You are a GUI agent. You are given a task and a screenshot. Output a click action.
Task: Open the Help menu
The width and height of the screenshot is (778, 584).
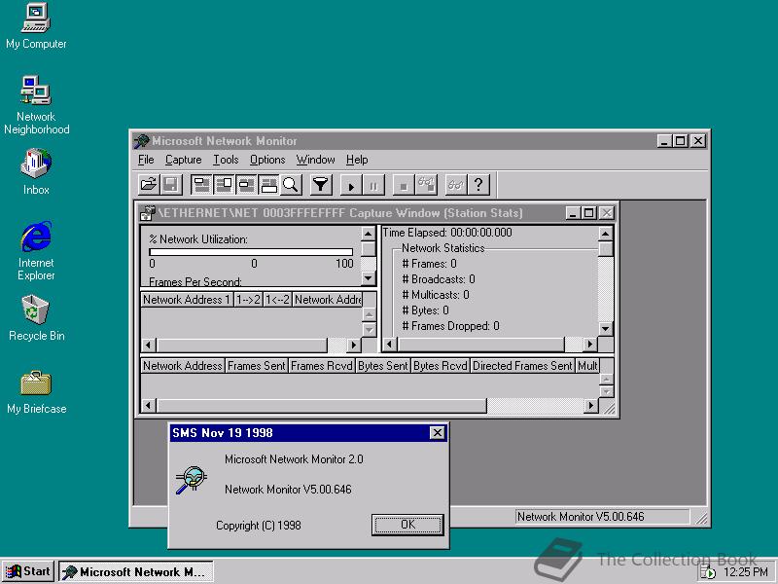pos(357,160)
